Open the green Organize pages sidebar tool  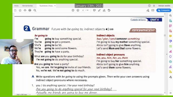click(171, 46)
